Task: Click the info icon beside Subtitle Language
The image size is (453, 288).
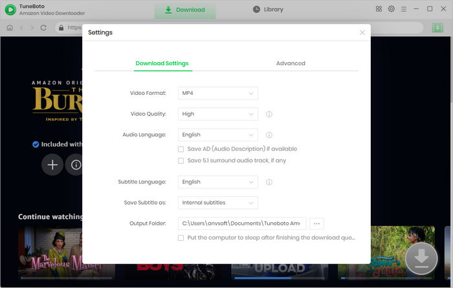Action: (269, 182)
